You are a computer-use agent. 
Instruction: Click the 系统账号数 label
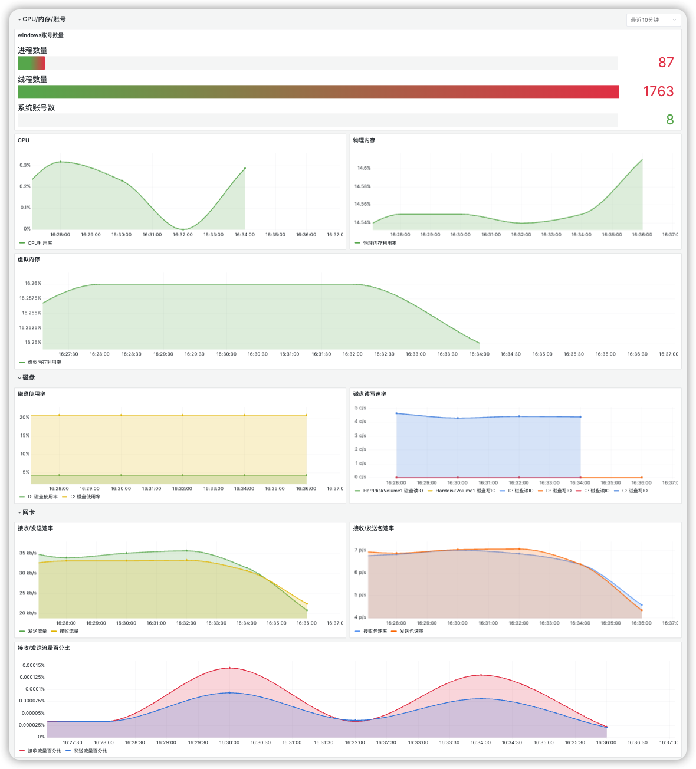tap(36, 107)
